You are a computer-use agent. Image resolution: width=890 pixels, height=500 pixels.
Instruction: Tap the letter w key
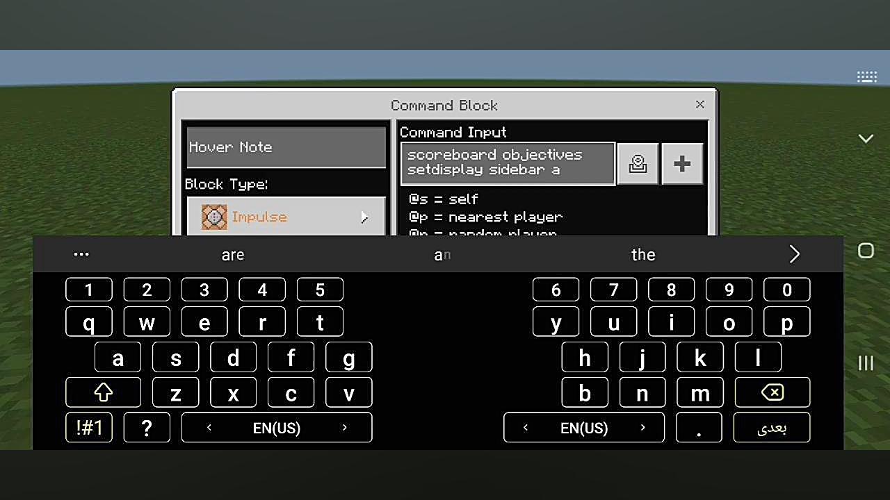147,322
